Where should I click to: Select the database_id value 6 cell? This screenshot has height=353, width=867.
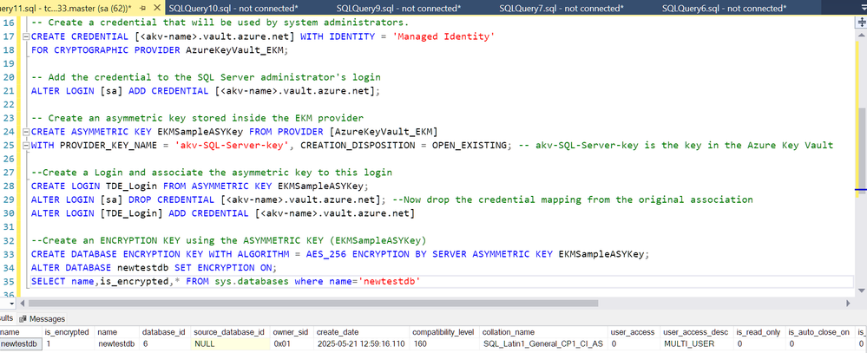(164, 343)
